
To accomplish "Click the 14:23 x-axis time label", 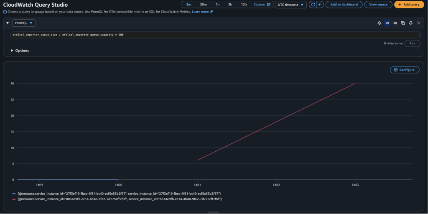I will (x=355, y=185).
